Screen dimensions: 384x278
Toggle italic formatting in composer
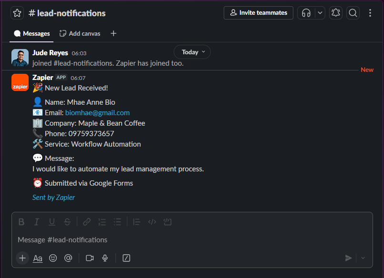[36, 222]
